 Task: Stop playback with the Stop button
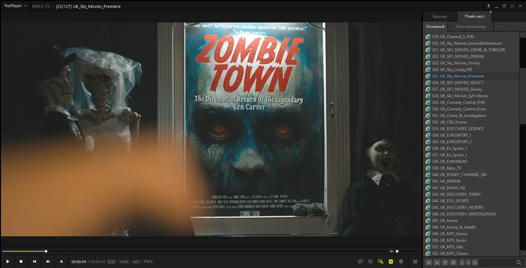(21, 261)
